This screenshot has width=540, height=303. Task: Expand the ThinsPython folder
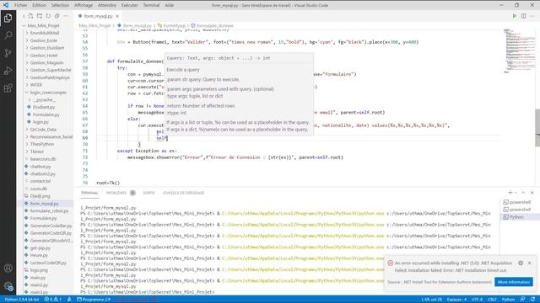(42, 144)
